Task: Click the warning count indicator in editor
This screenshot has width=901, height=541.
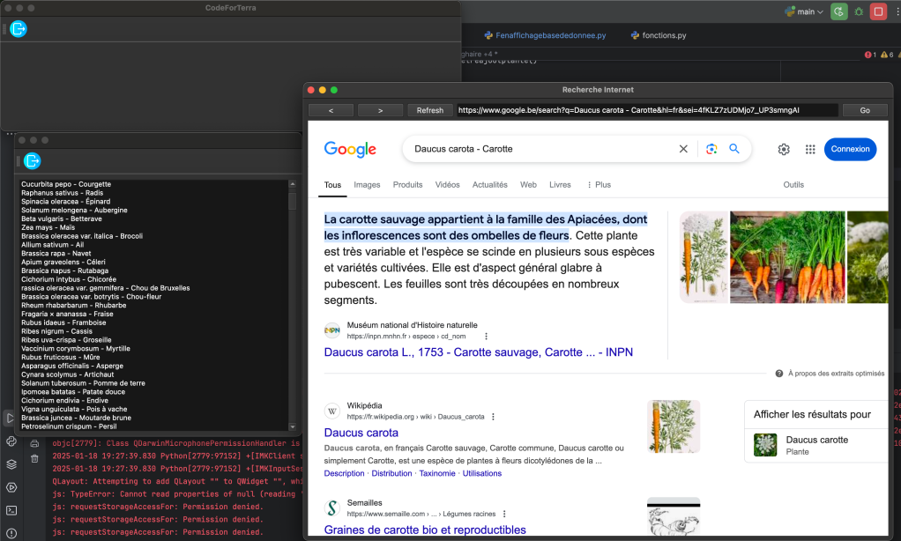Action: point(887,55)
